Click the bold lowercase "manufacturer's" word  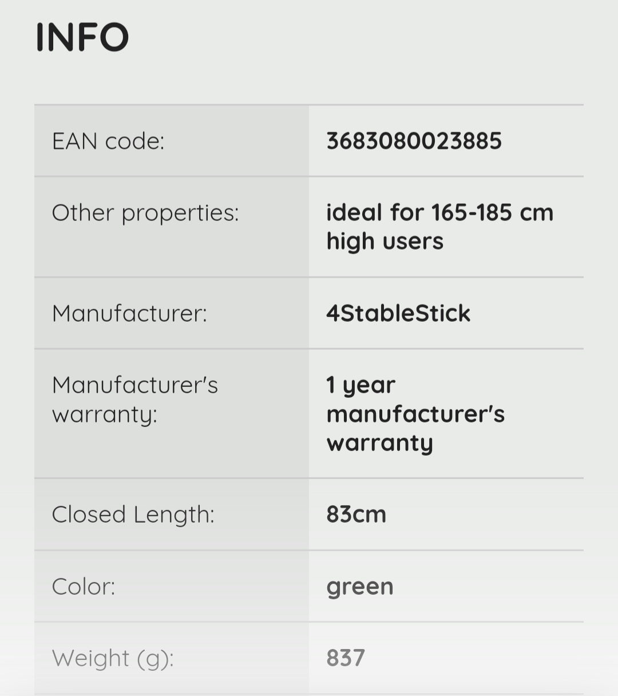click(415, 414)
